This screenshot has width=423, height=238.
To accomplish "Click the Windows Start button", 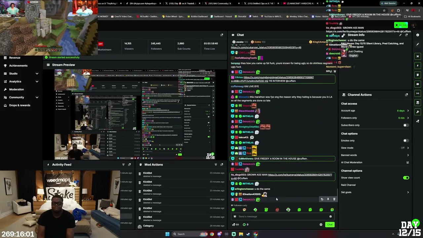I will click(x=168, y=234).
